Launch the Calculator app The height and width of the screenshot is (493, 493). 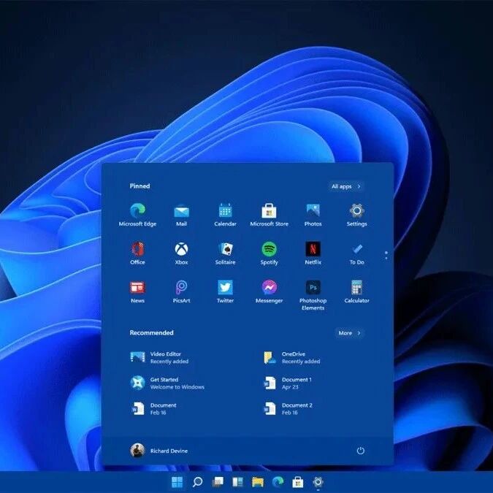click(x=356, y=291)
